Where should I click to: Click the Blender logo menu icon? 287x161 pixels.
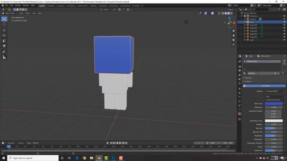coord(3,5)
